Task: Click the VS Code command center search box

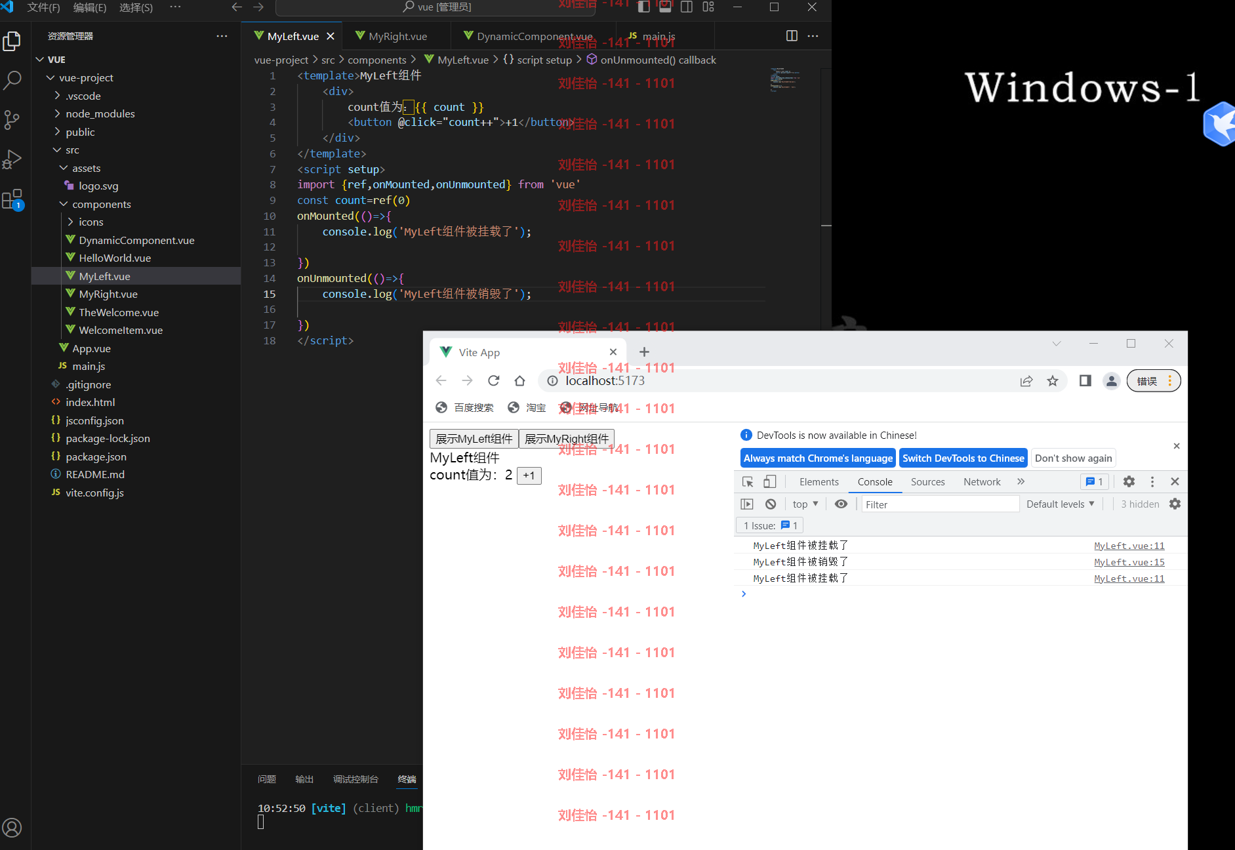Action: coord(435,7)
